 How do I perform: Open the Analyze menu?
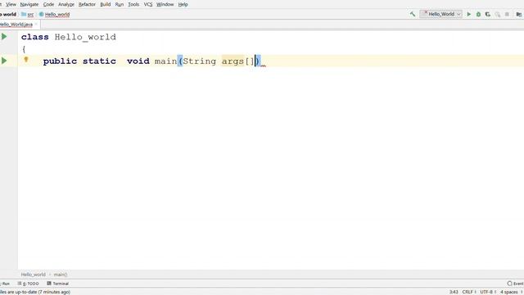click(x=66, y=4)
